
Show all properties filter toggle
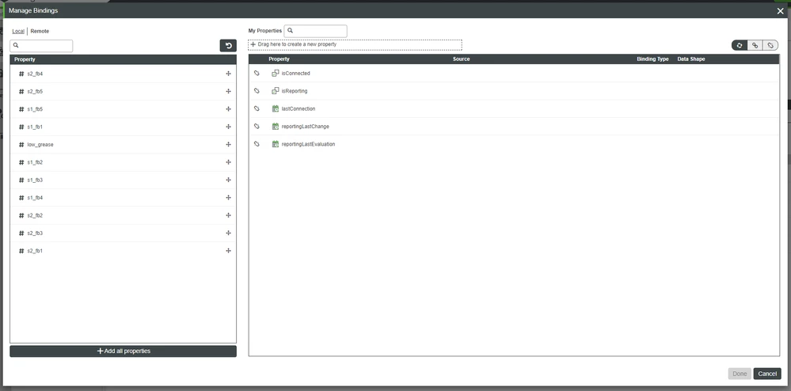[740, 45]
